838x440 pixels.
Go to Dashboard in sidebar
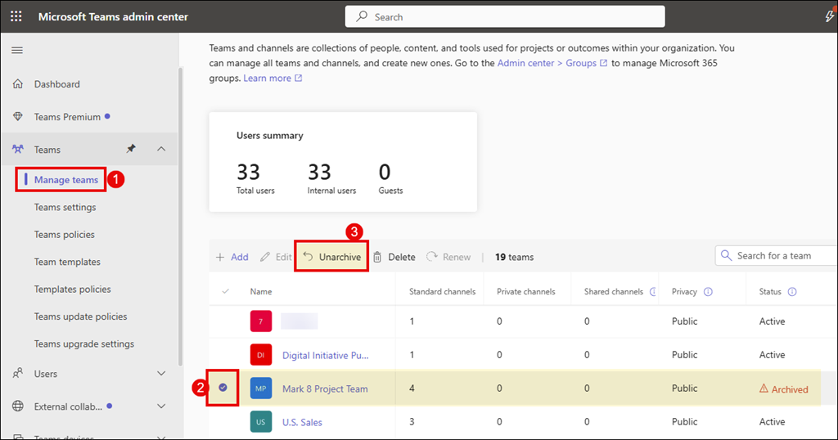point(56,84)
